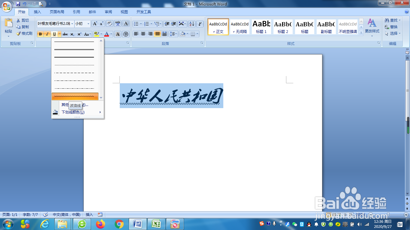This screenshot has width=410, height=230.
Task: Open the line spacing dropdown
Action: pyautogui.click(x=173, y=34)
